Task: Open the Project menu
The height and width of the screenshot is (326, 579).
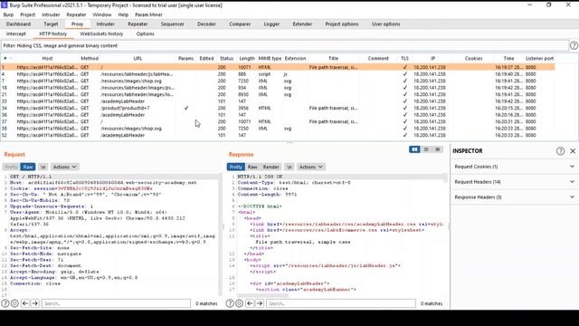Action: (x=28, y=14)
